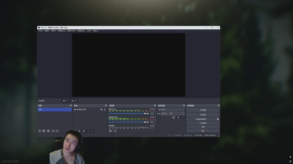Increase transition duration with up arrow
This screenshot has width=293, height=164.
[183, 113]
